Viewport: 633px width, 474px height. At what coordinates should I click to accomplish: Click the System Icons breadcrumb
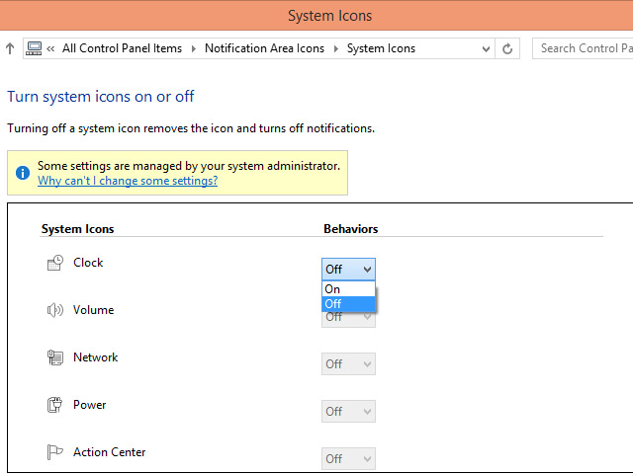381,48
